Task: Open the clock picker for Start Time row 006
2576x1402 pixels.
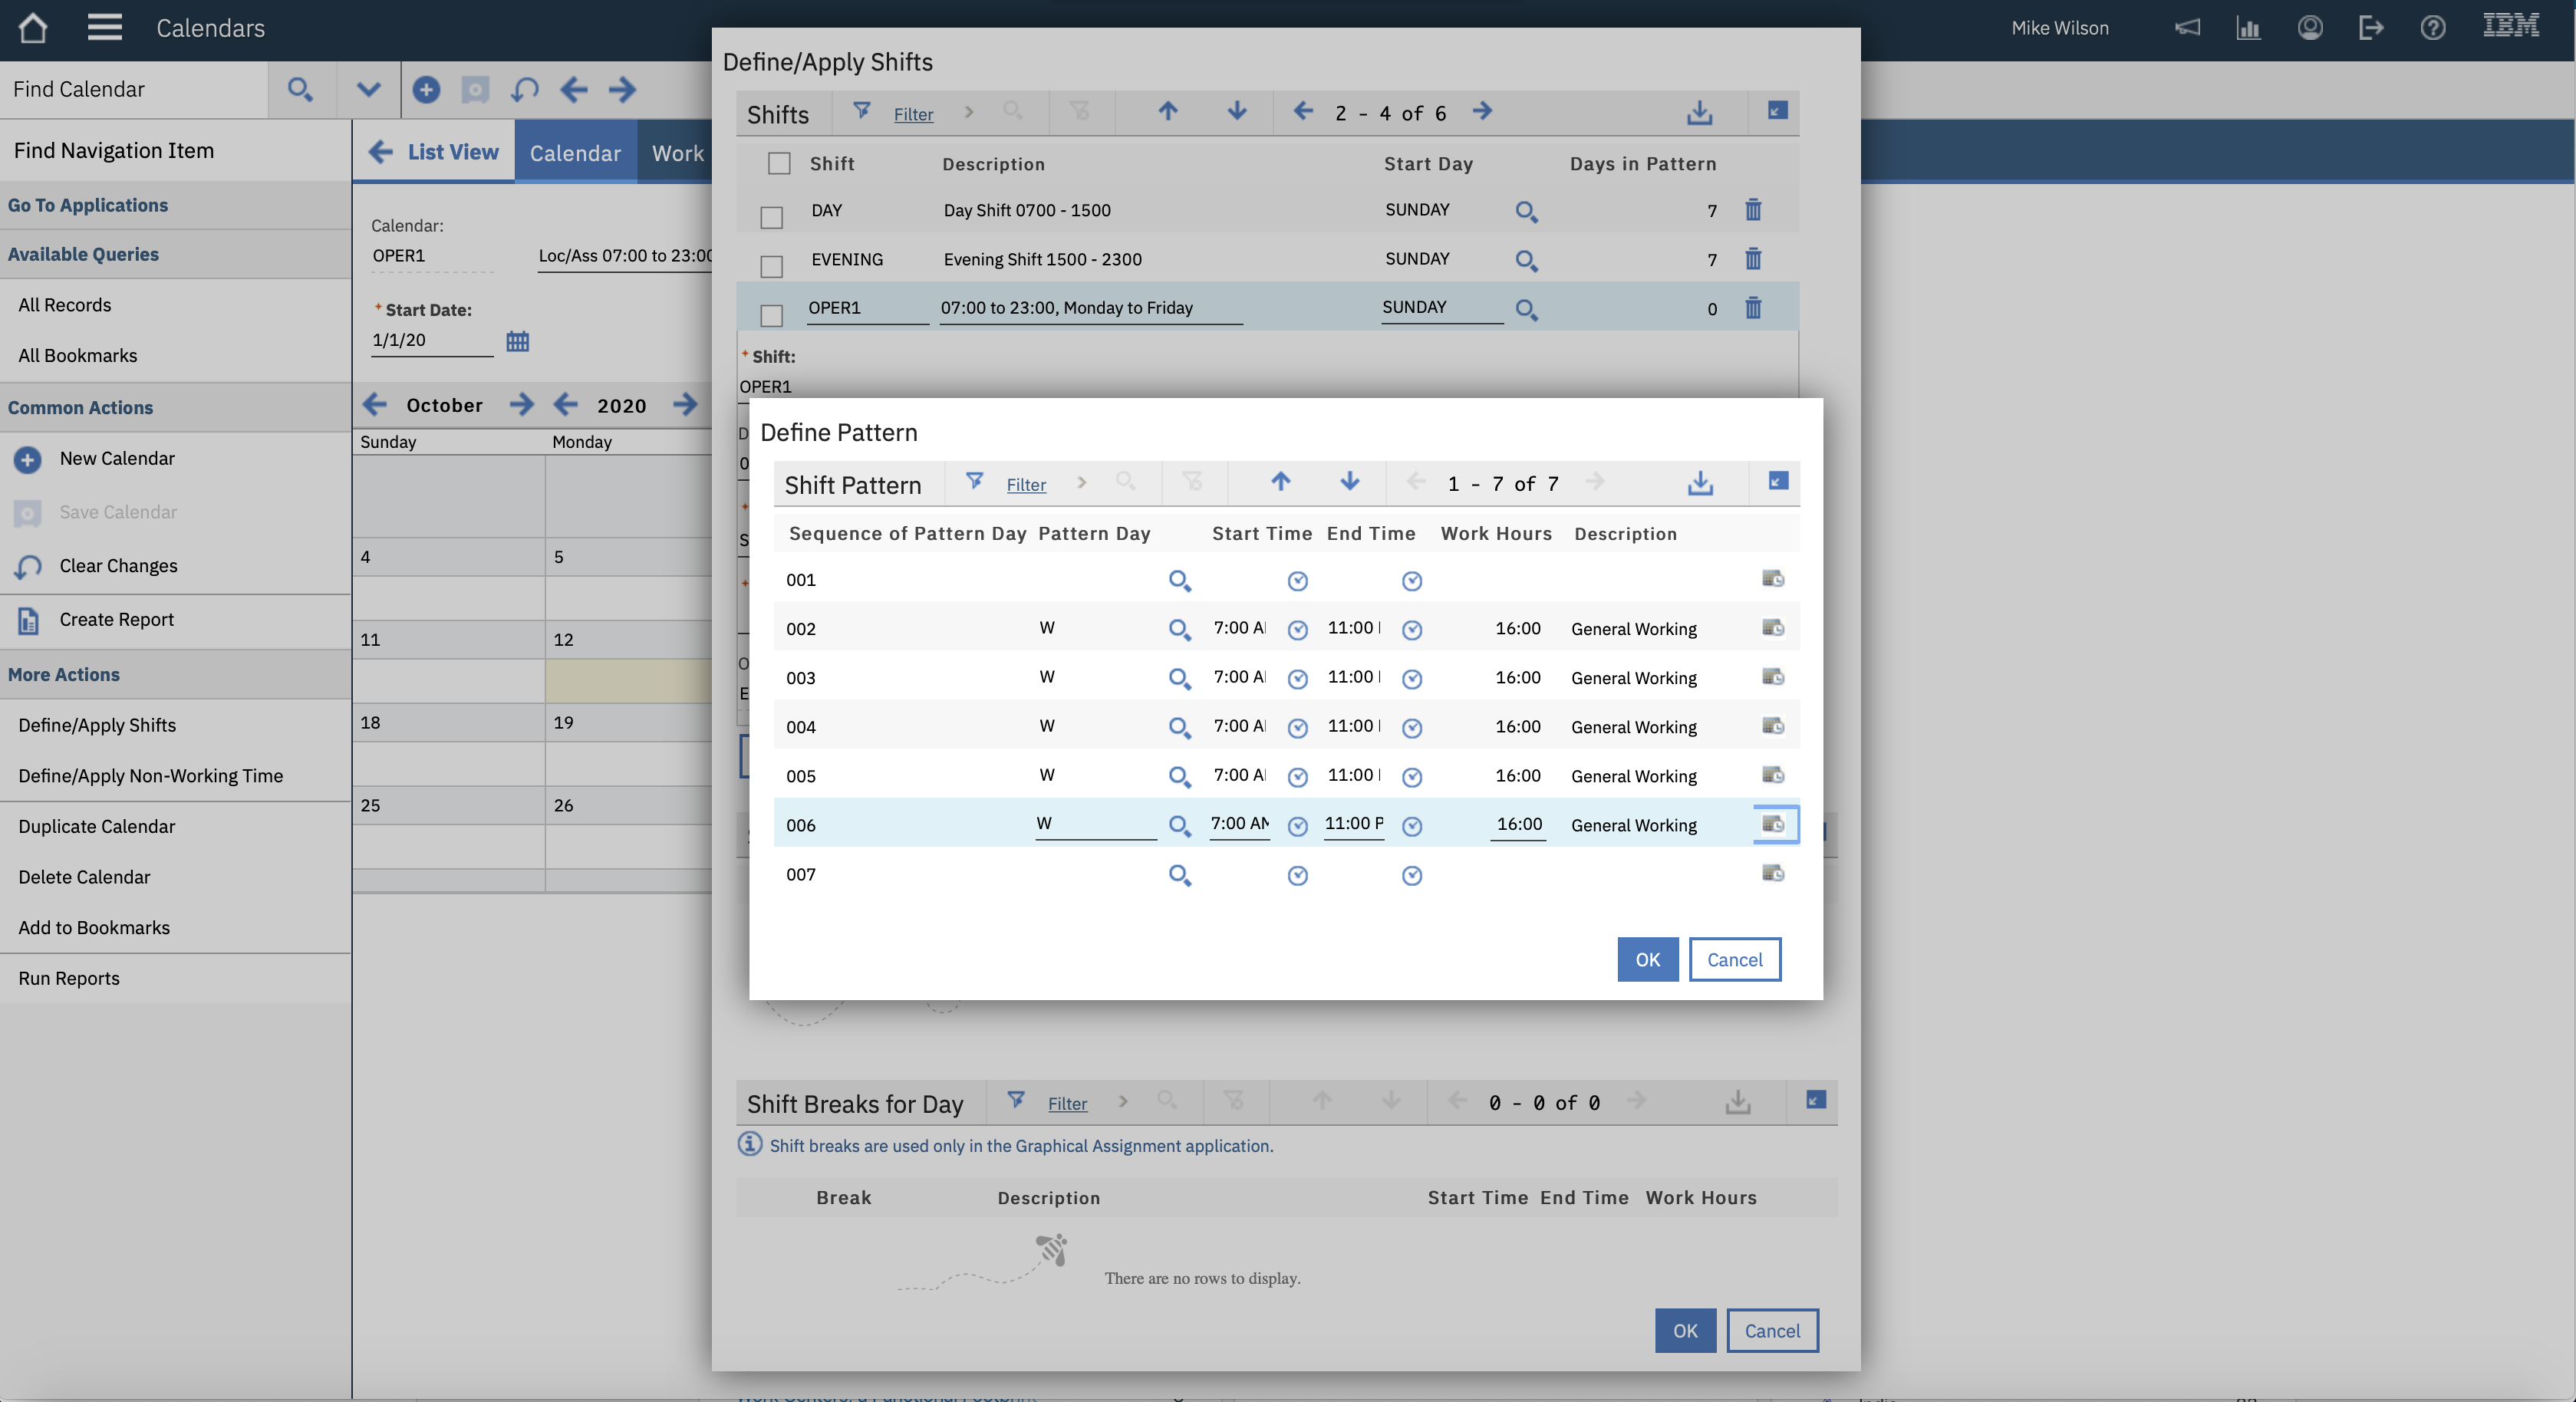Action: point(1297,827)
